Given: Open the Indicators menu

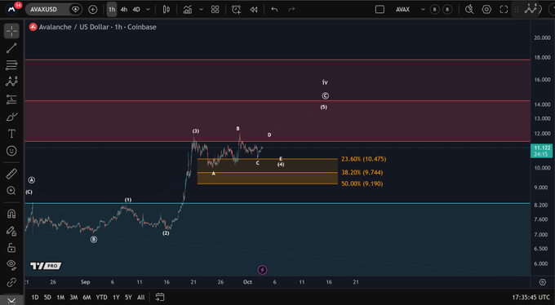Looking at the screenshot, I should tap(188, 10).
